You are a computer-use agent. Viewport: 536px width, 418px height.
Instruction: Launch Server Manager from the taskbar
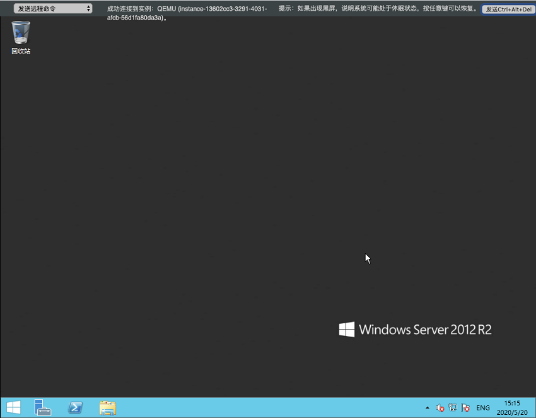(x=43, y=407)
